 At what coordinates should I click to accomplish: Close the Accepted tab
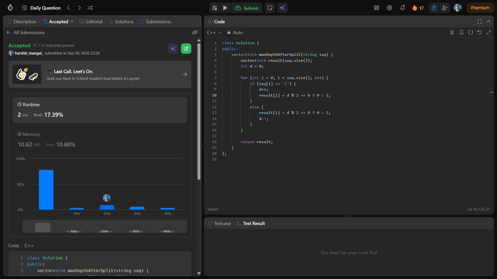(x=72, y=21)
